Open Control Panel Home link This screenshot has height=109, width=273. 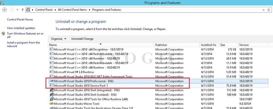[20, 19]
